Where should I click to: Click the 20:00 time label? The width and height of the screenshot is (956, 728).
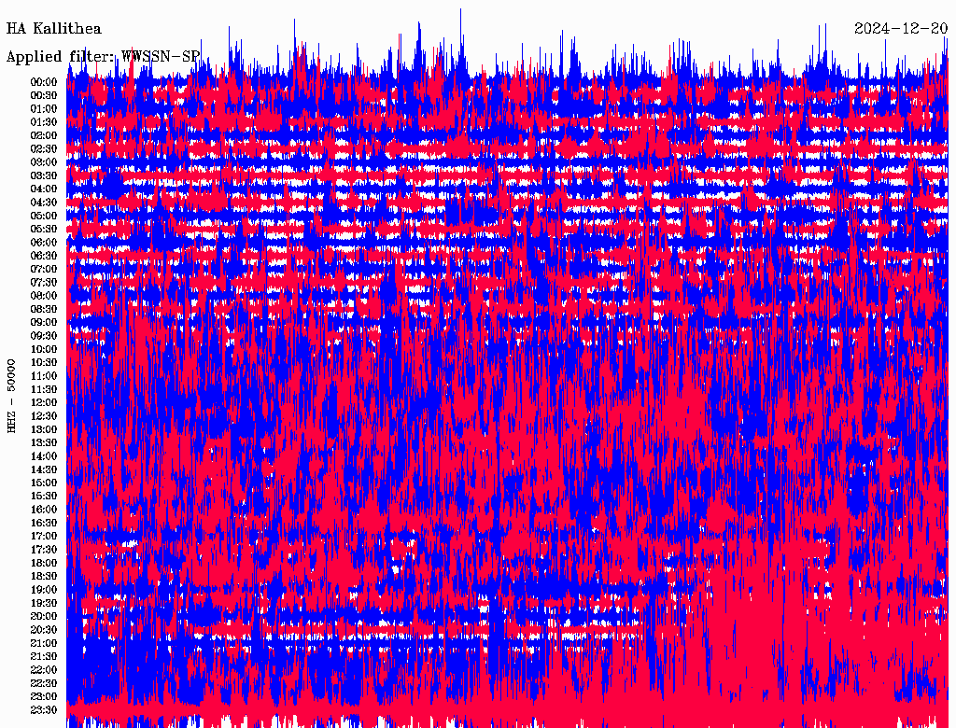pos(44,616)
